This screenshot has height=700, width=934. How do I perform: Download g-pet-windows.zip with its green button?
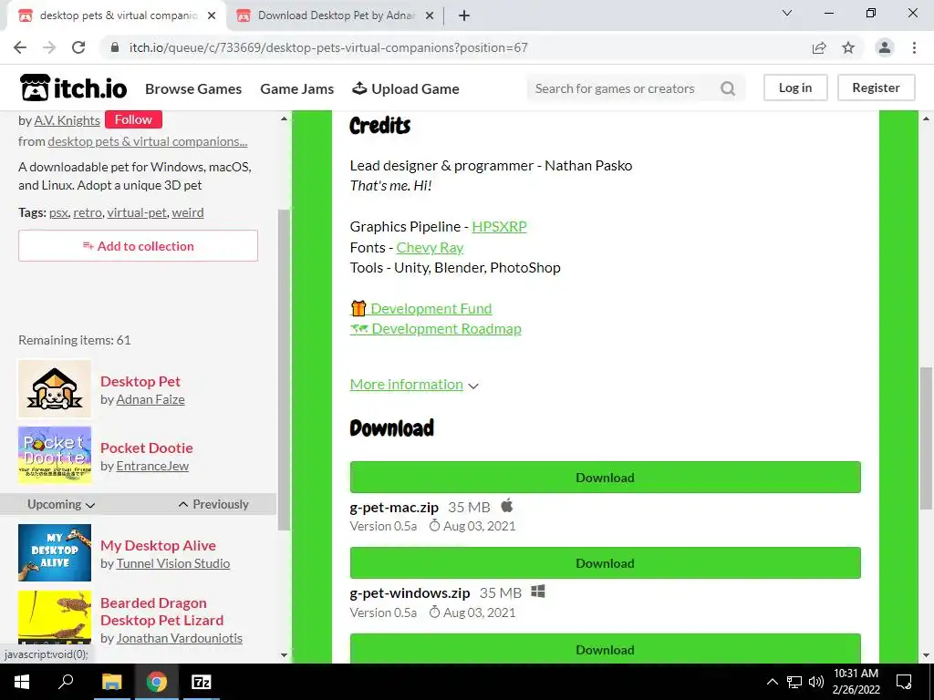[606, 563]
